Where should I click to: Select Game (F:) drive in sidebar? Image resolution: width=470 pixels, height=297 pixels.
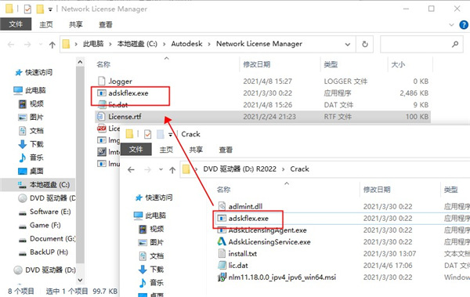[x=40, y=226]
